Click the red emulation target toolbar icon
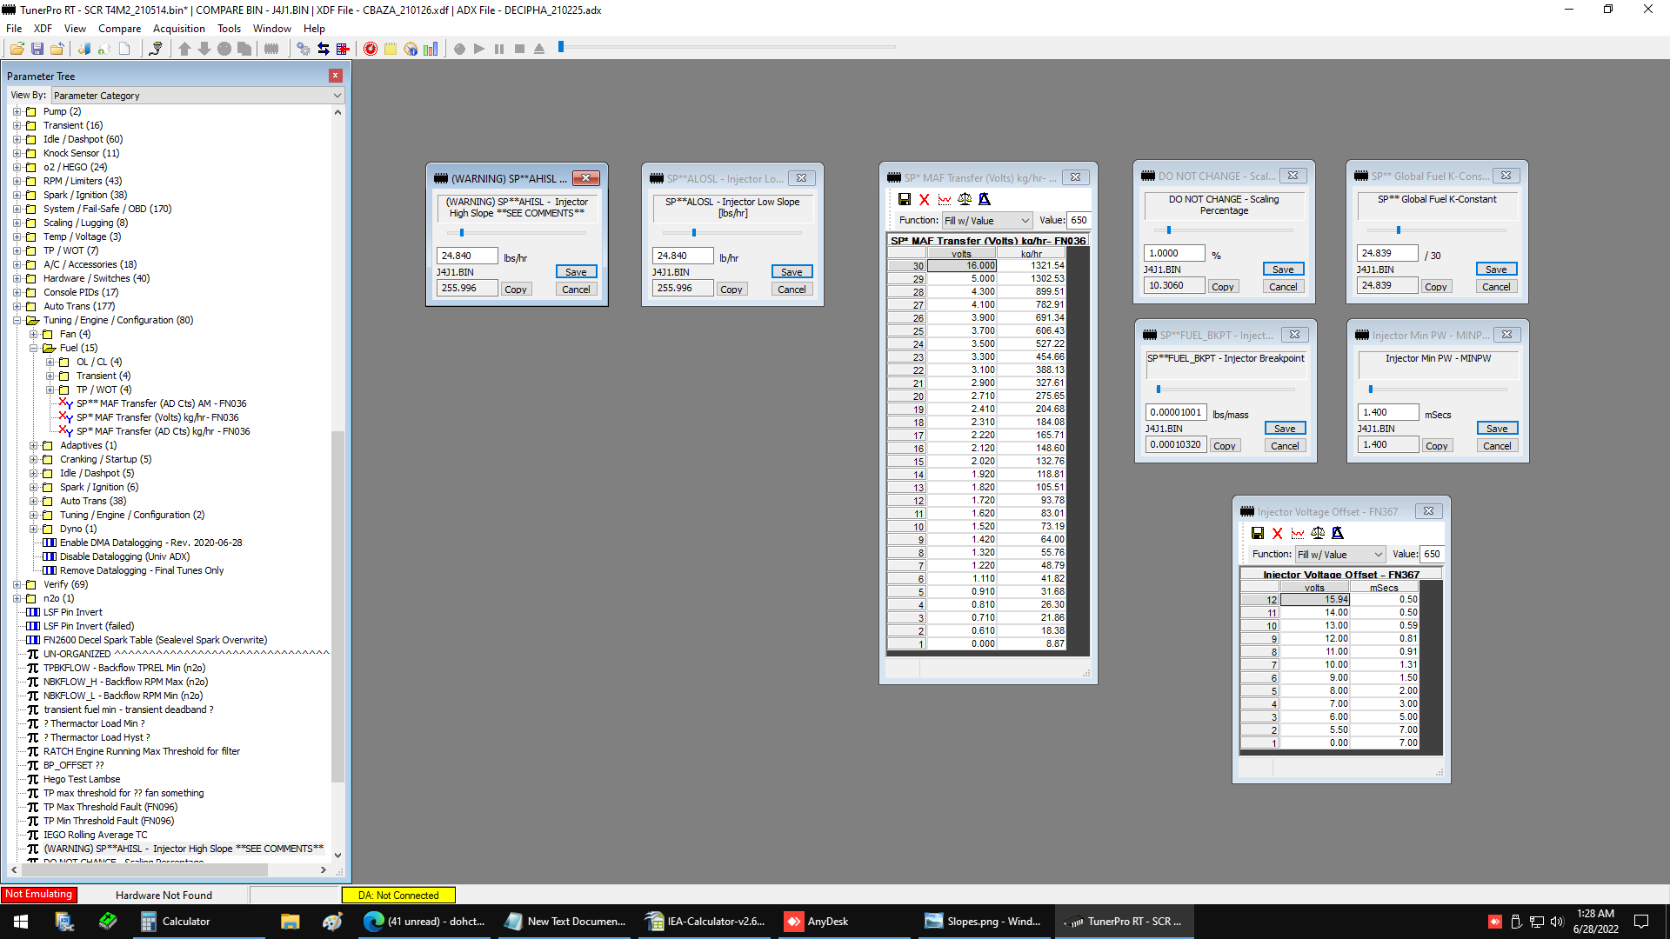The width and height of the screenshot is (1670, 939). (x=371, y=49)
